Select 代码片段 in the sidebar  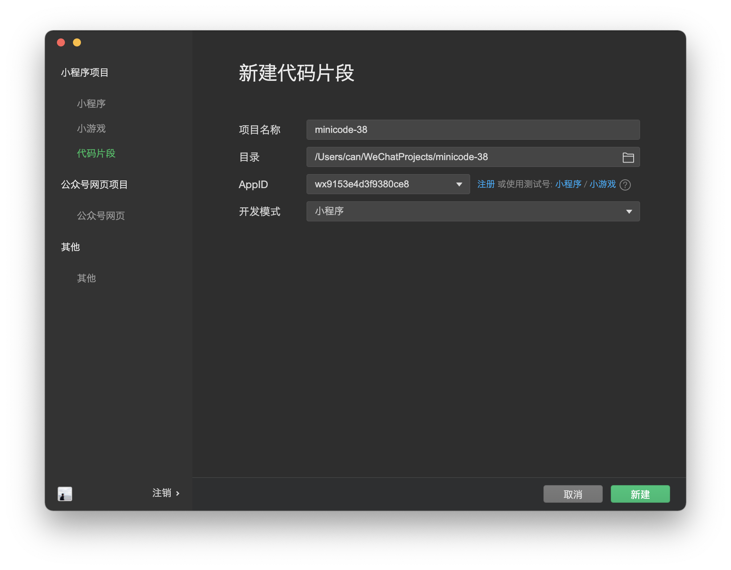pyautogui.click(x=96, y=153)
